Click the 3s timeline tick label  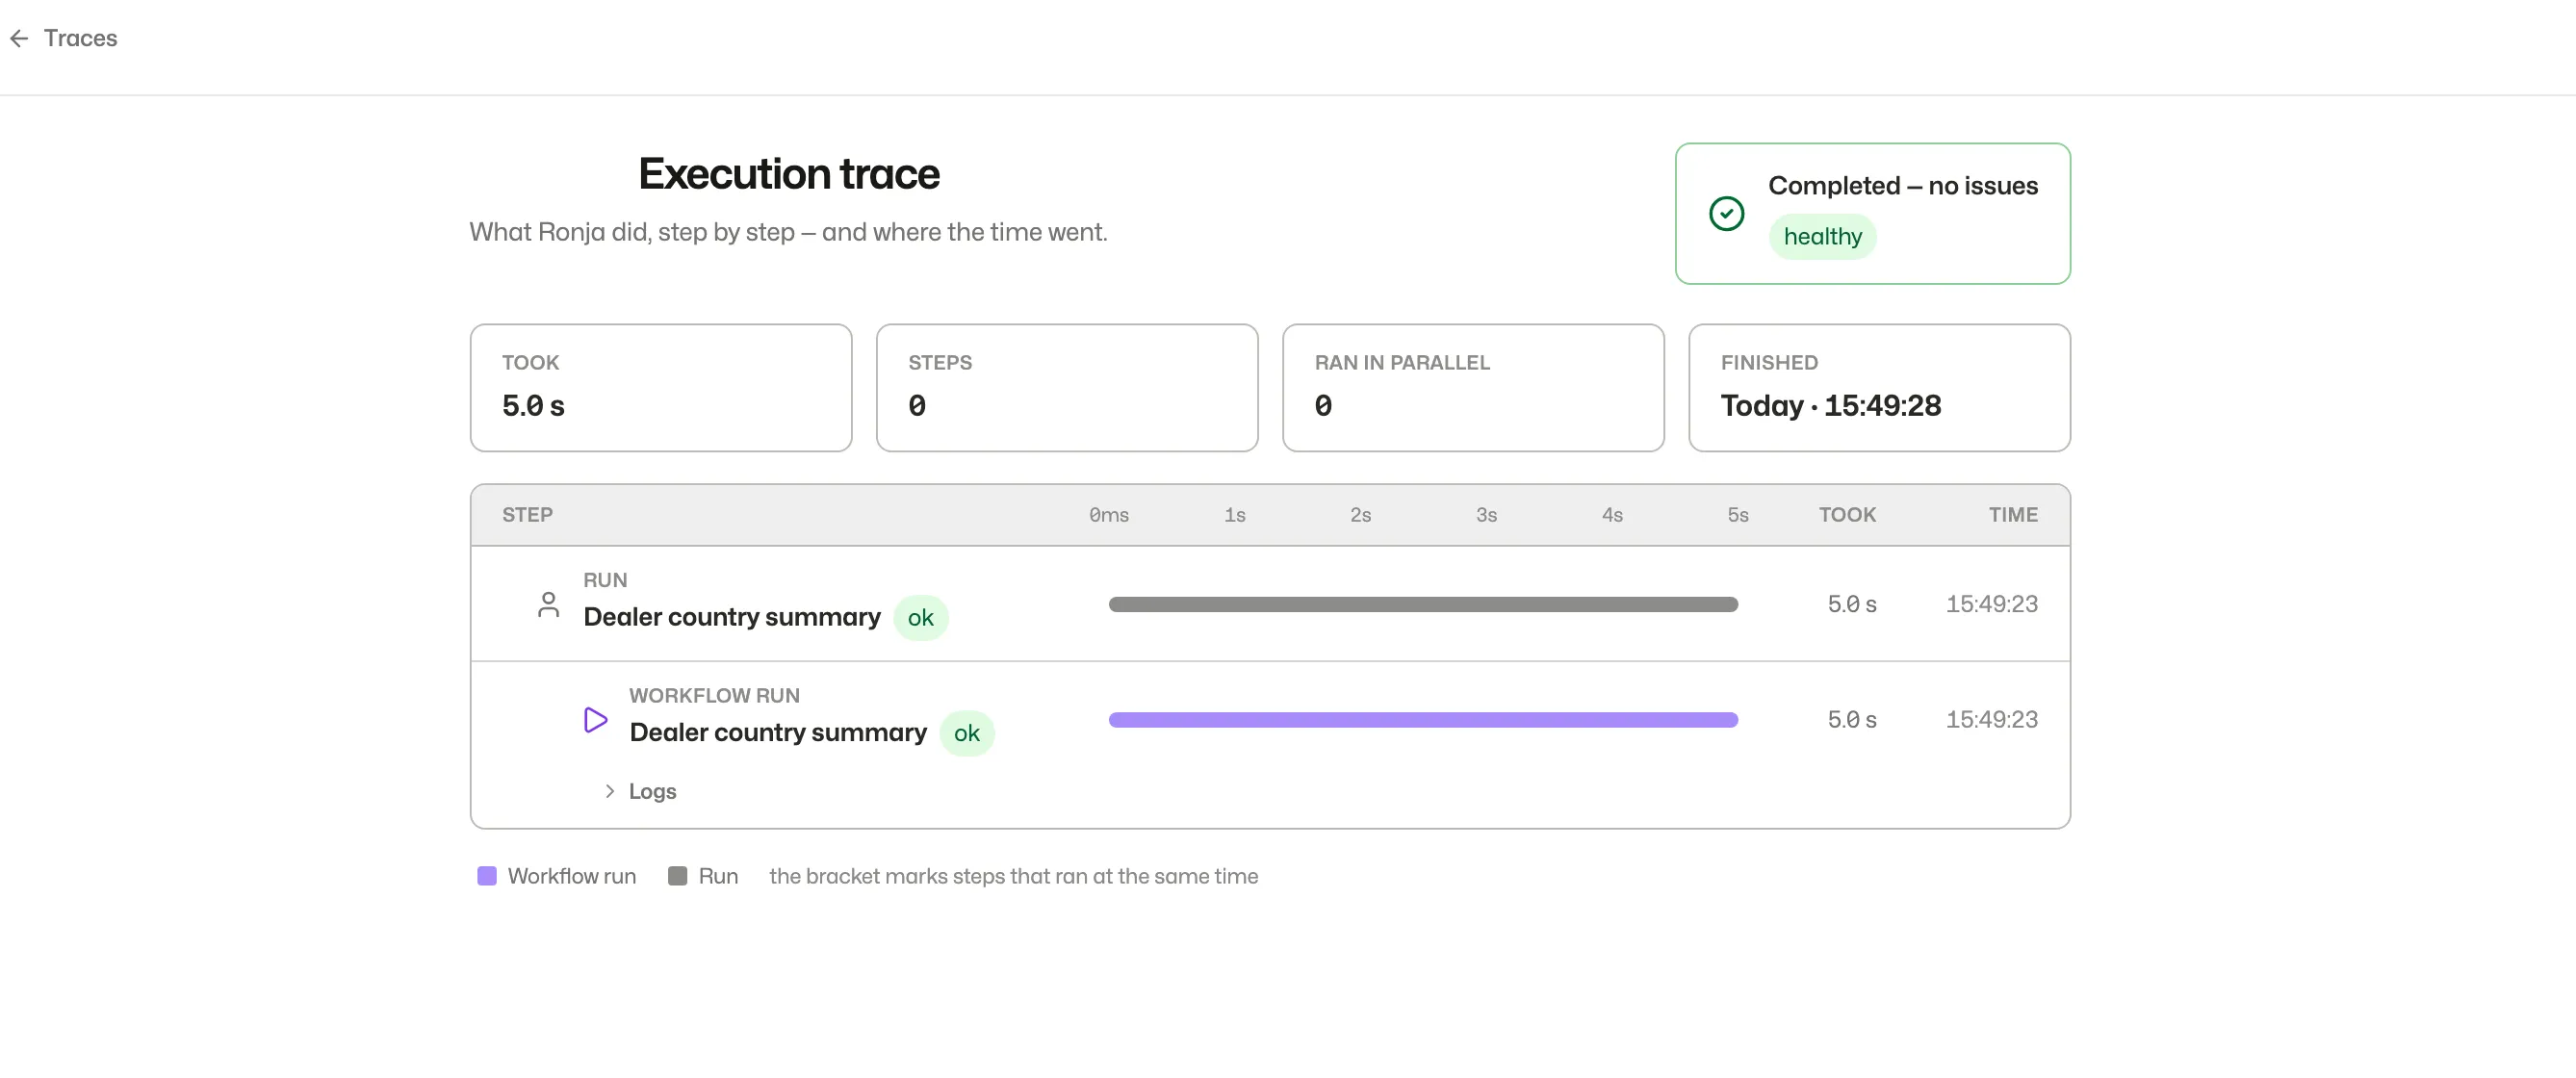tap(1486, 515)
